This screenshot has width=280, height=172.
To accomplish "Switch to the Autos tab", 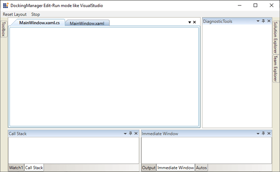I will [x=201, y=168].
